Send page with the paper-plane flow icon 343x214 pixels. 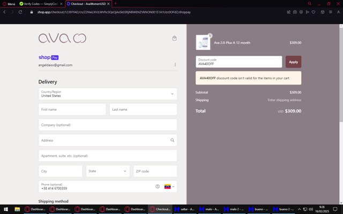point(307,12)
